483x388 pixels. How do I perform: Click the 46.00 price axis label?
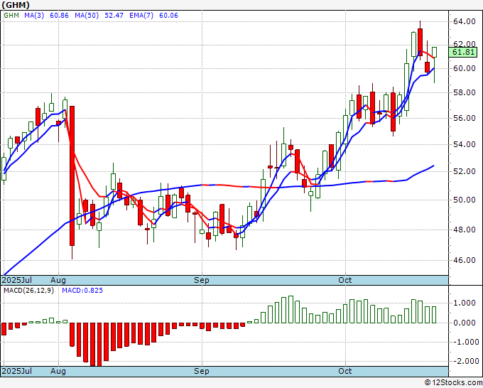click(465, 260)
